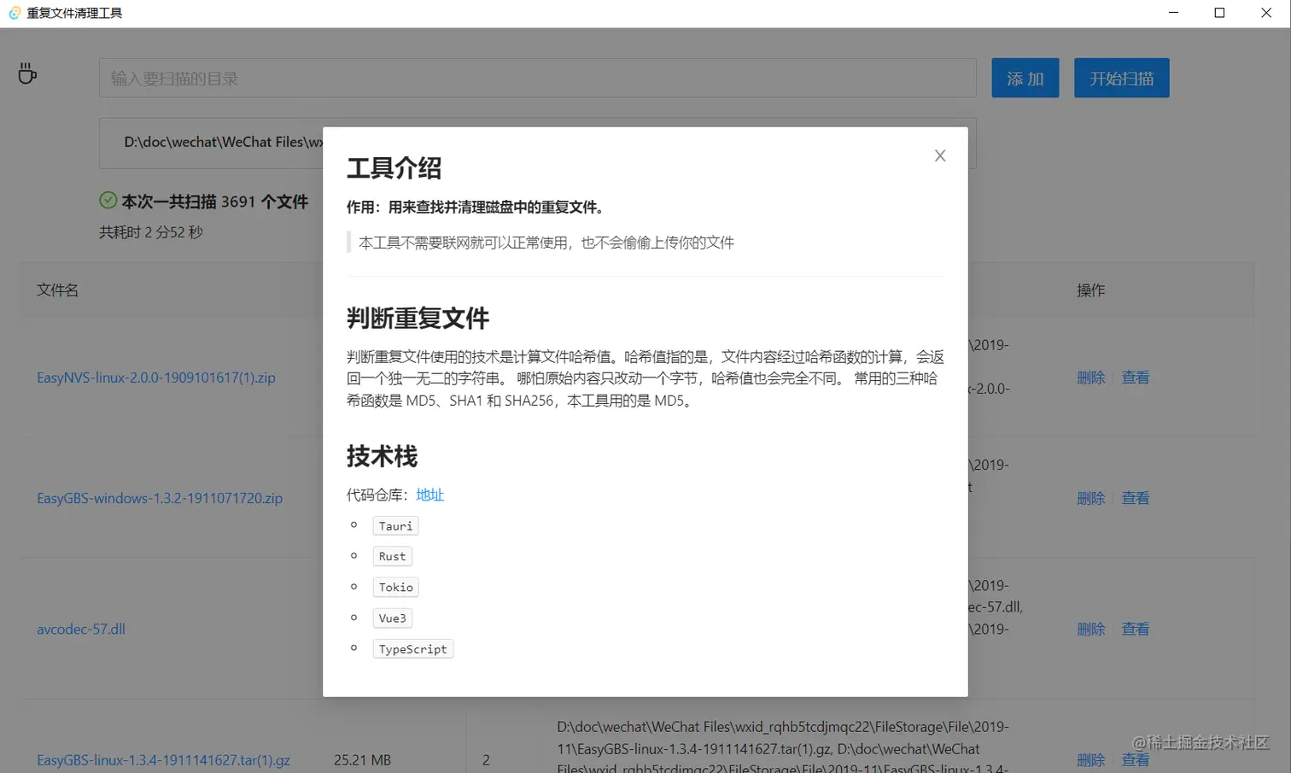The image size is (1291, 773).
Task: Start scanning with 开始扫描 button
Action: pyautogui.click(x=1122, y=78)
